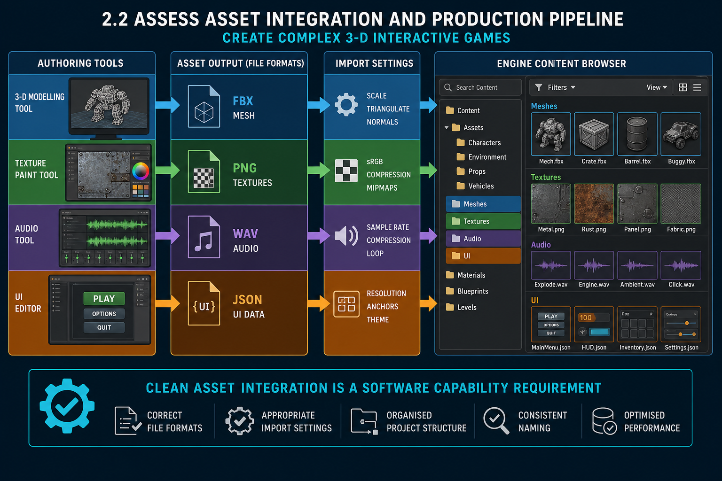Viewport: 722px width, 481px height.
Task: Switch content browser to grid view icon
Action: 683,87
